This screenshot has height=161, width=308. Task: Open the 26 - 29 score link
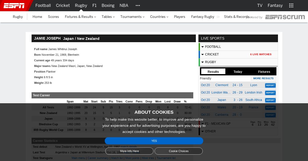pyautogui.click(x=237, y=93)
